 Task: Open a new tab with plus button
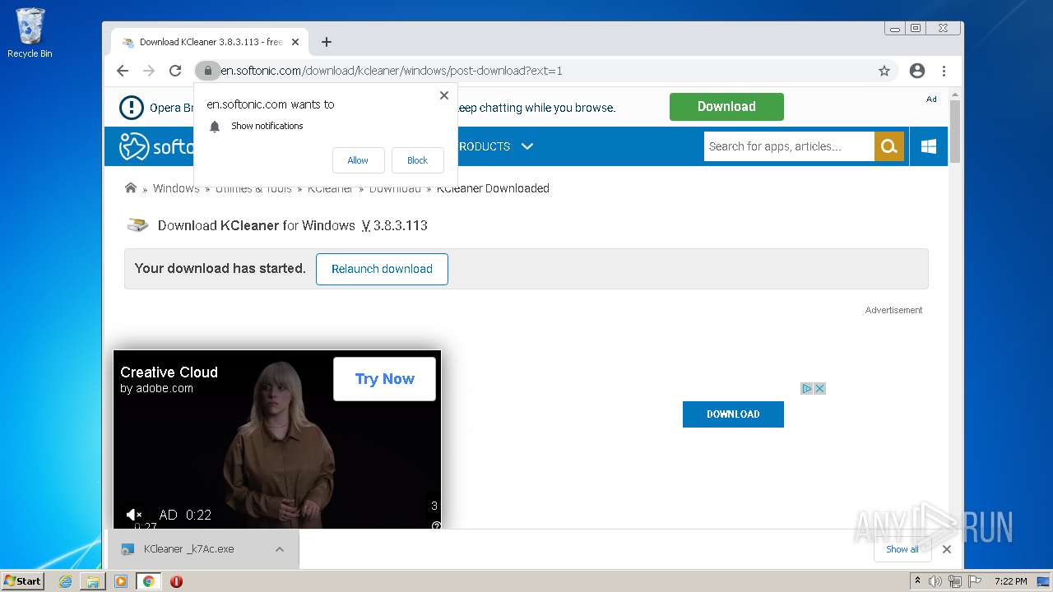(327, 42)
